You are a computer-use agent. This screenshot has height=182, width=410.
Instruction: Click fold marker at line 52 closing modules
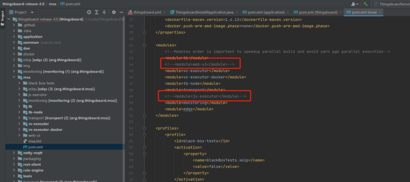pos(145,115)
